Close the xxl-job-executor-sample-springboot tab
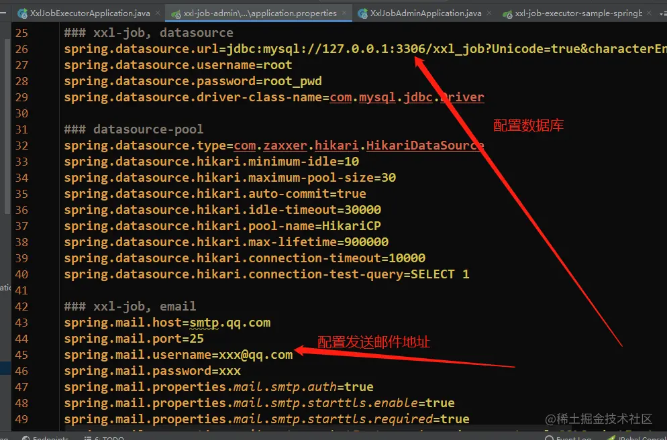The image size is (667, 440). tap(649, 13)
